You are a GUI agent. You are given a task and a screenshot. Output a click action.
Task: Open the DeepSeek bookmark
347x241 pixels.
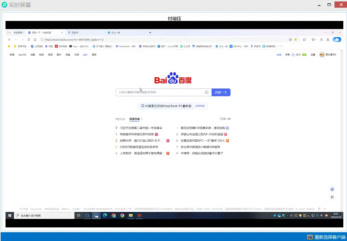pos(126,46)
